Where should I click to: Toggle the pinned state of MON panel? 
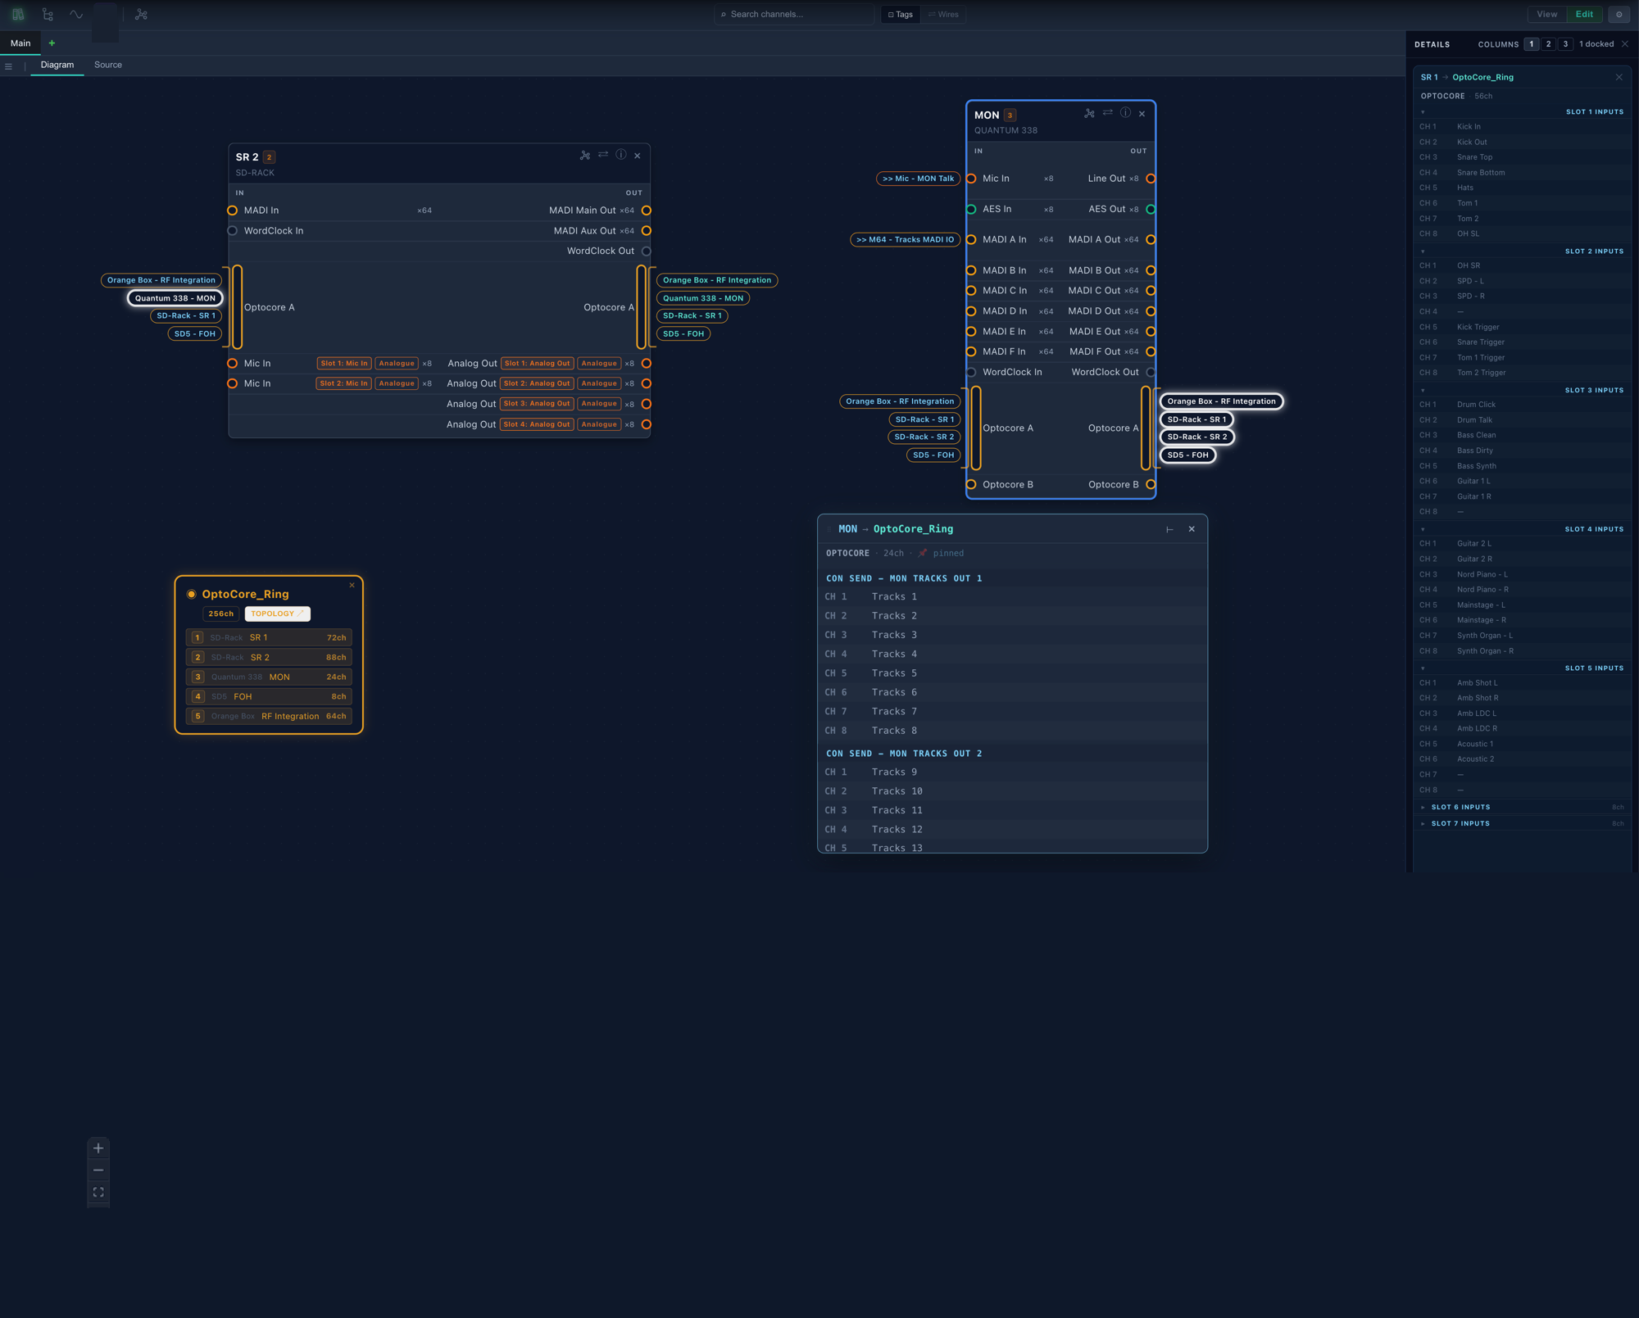pos(941,553)
